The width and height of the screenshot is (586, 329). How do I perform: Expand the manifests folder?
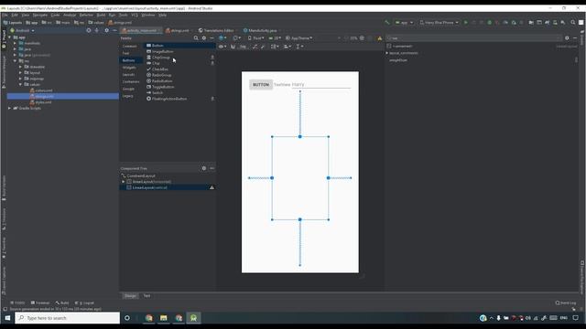[15, 43]
